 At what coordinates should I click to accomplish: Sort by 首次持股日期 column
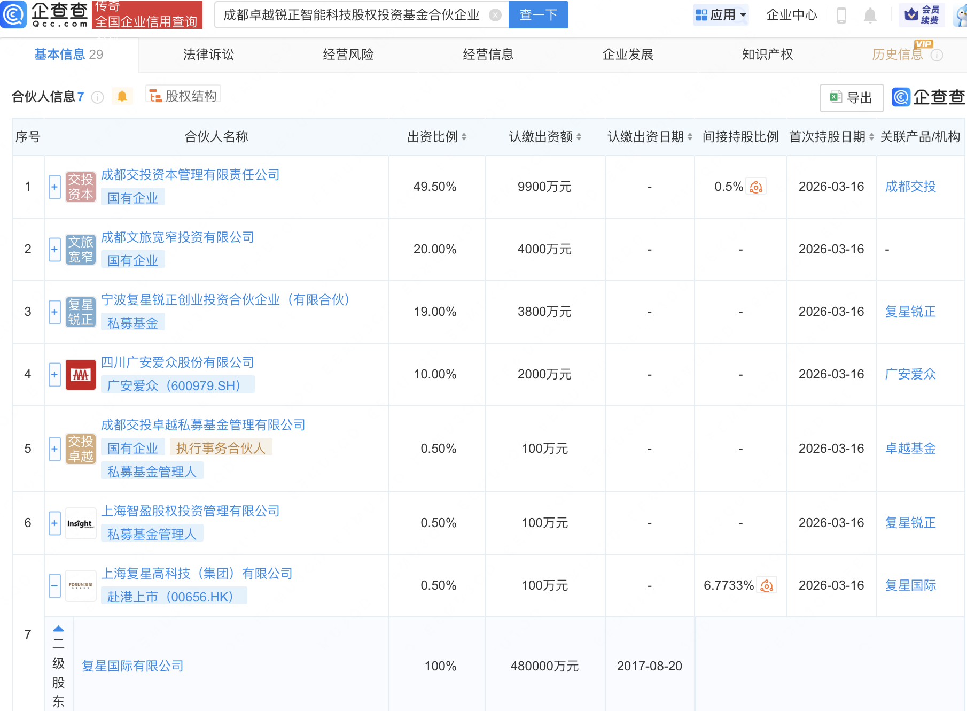point(871,137)
